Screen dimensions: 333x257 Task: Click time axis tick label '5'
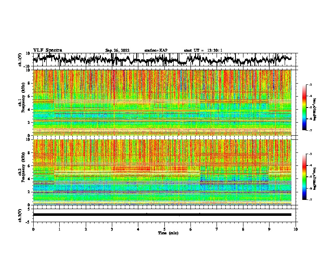[x=164, y=229]
